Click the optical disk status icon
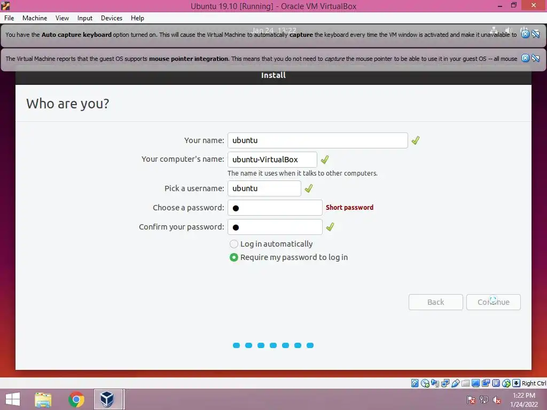Screen dimensions: 547x410 click(425, 383)
